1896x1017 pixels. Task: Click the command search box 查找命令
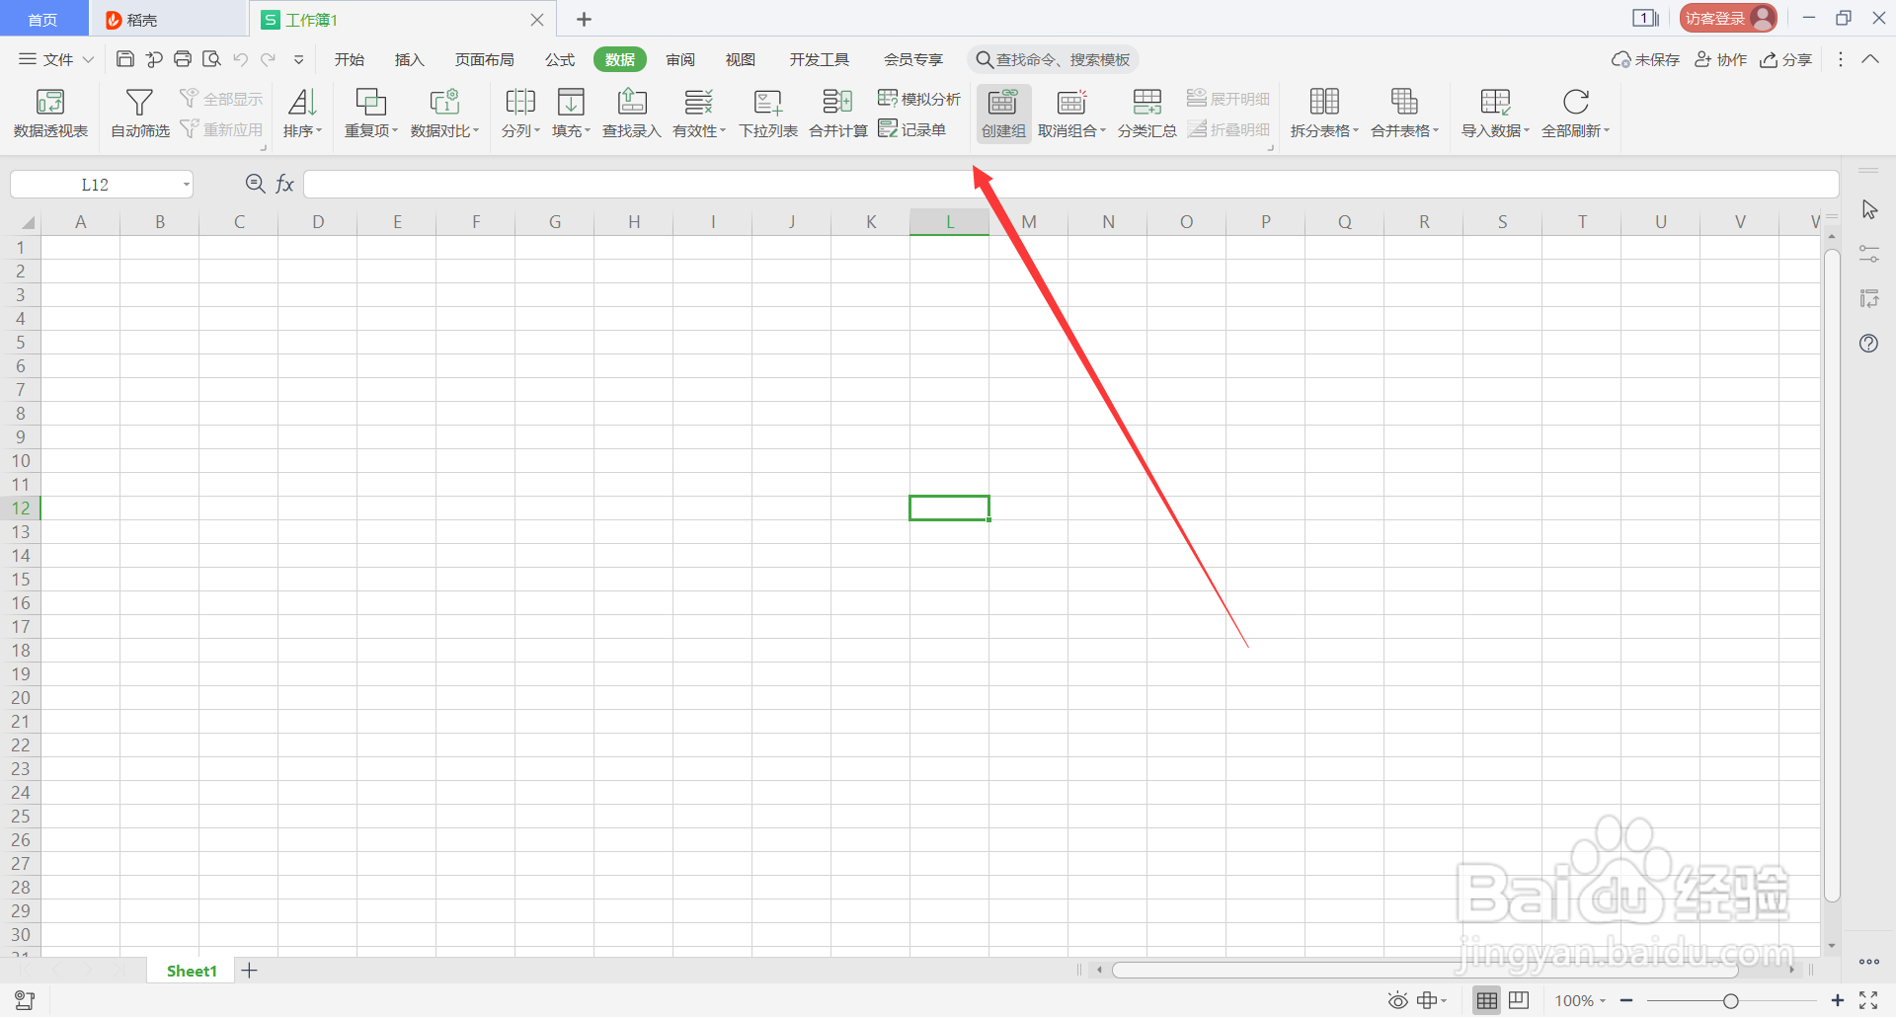click(1053, 59)
